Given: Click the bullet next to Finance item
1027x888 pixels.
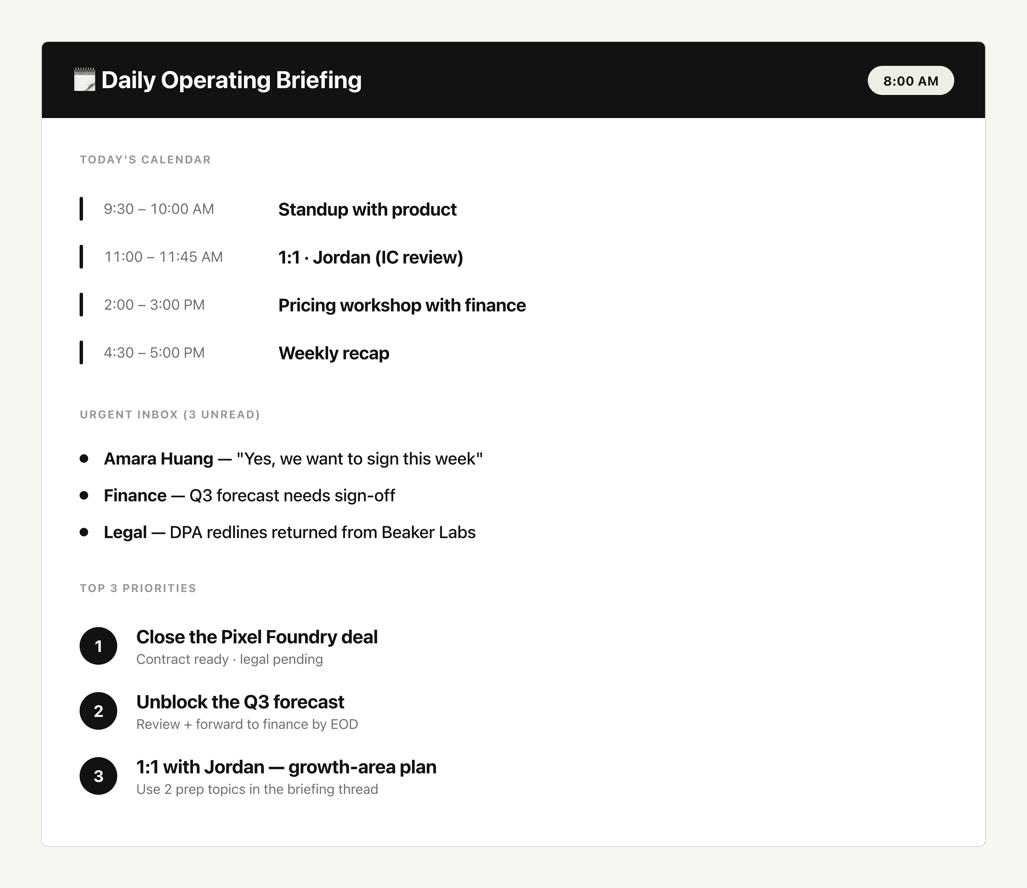Looking at the screenshot, I should click(x=84, y=496).
